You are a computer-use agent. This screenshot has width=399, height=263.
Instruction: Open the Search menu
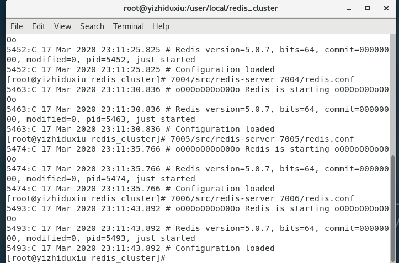pyautogui.click(x=92, y=26)
